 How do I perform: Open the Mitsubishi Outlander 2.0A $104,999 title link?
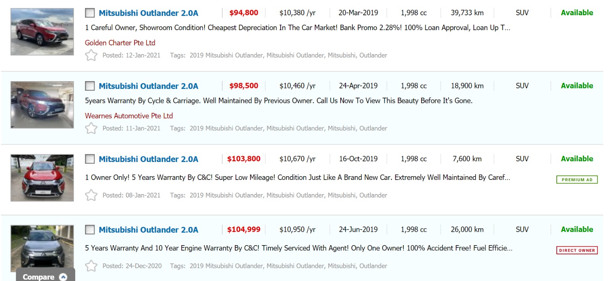[x=148, y=230]
